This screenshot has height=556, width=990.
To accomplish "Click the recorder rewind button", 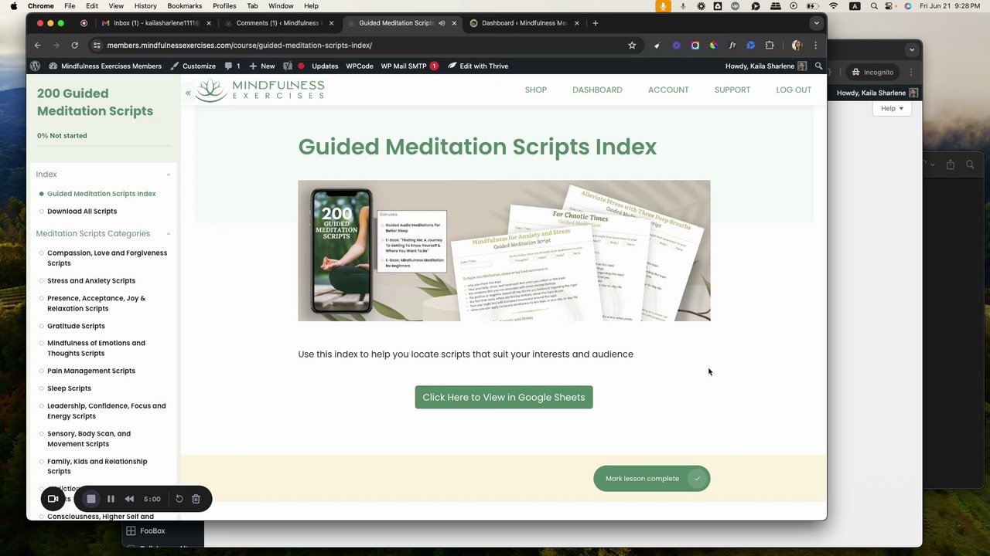I will pos(129,499).
